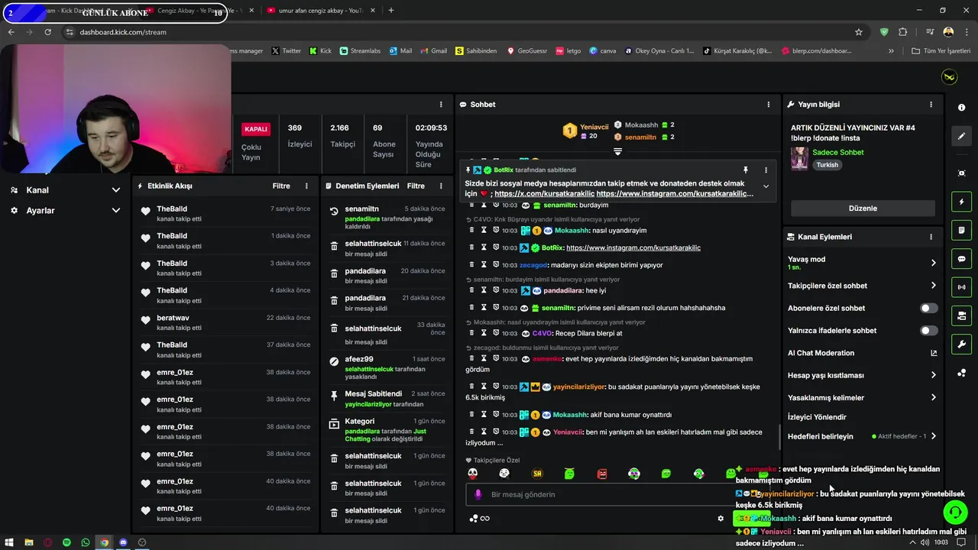Open chat settings gear icon

click(721, 518)
